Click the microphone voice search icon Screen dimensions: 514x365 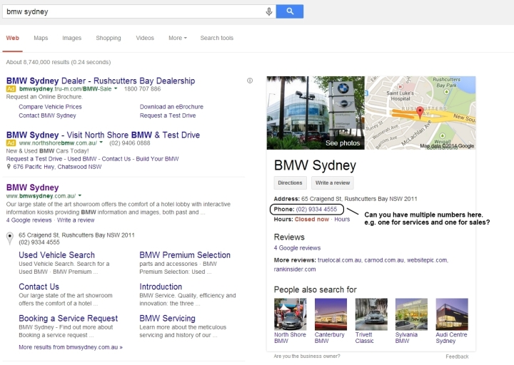point(269,11)
